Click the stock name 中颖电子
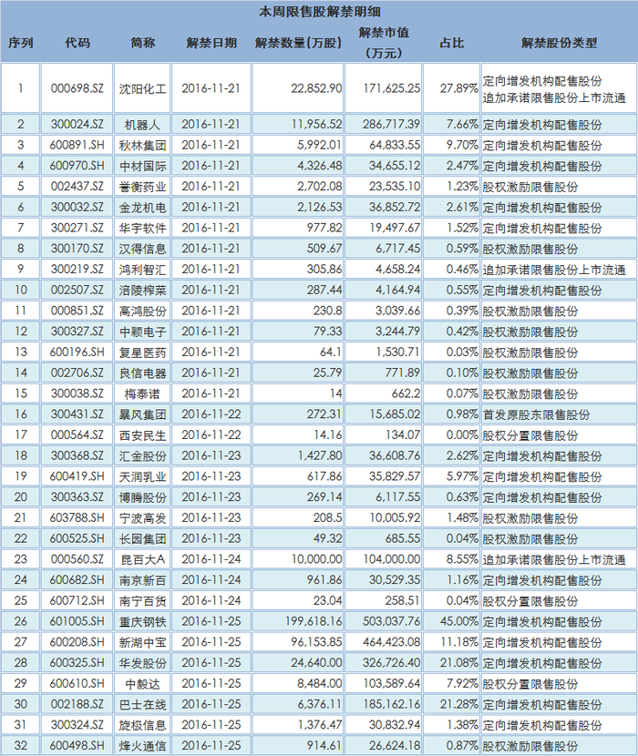Screen dimensions: 638x756 point(143,332)
